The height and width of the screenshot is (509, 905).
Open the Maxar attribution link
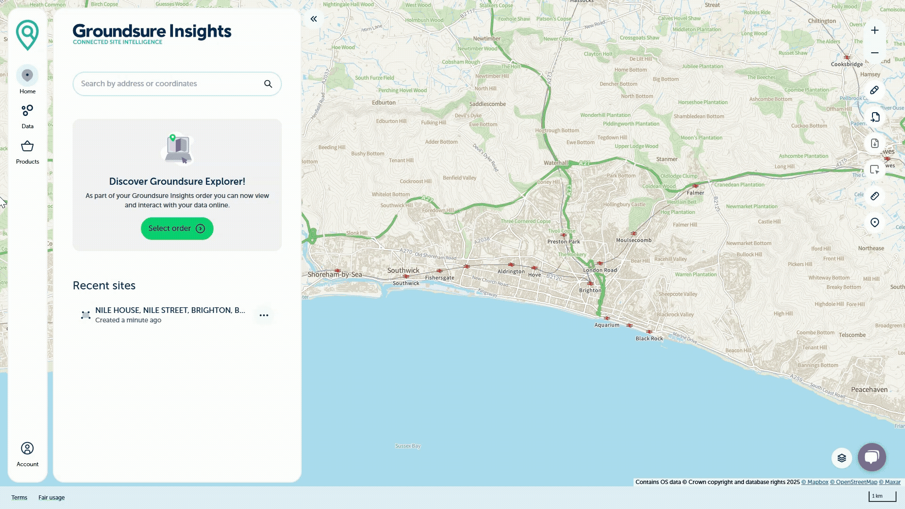[x=889, y=482]
